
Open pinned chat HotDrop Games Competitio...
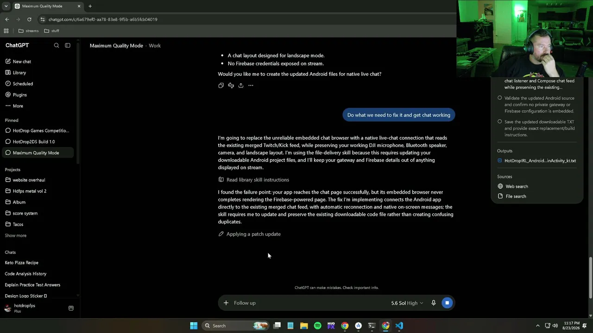(x=39, y=130)
